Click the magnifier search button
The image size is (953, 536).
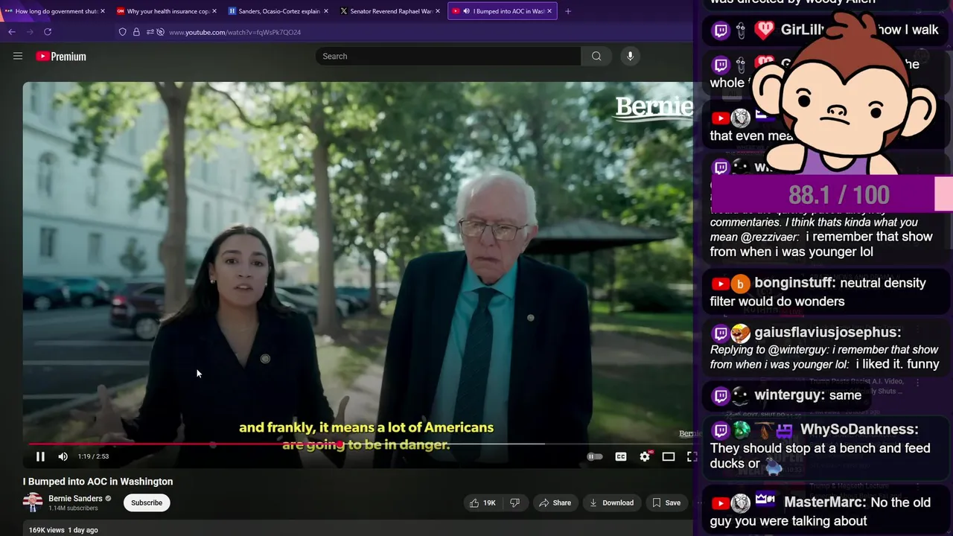pyautogui.click(x=596, y=56)
